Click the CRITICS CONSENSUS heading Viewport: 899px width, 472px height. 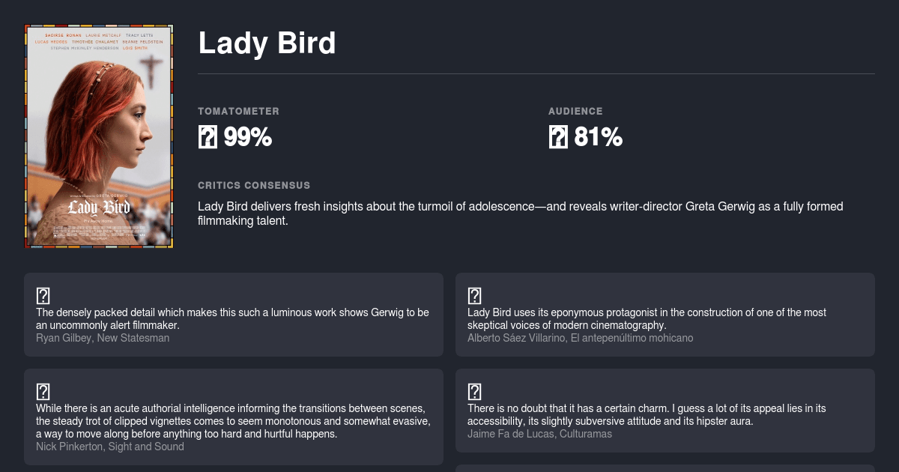click(254, 185)
